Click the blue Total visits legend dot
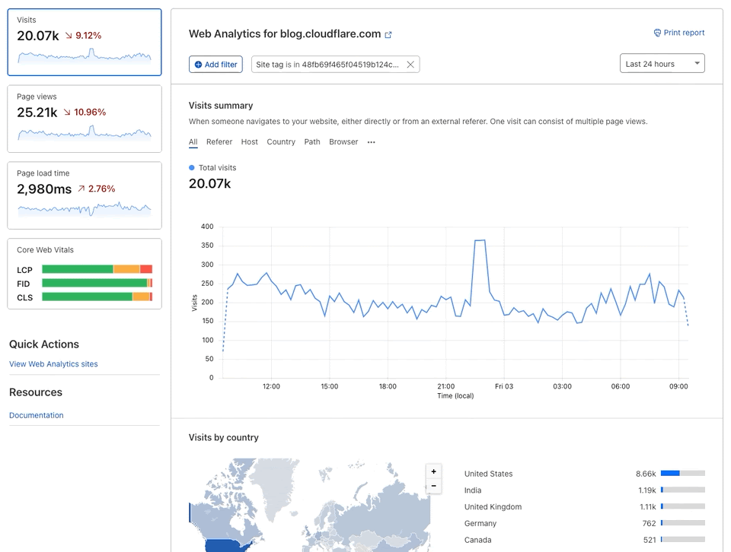The height and width of the screenshot is (552, 731). pyautogui.click(x=192, y=167)
